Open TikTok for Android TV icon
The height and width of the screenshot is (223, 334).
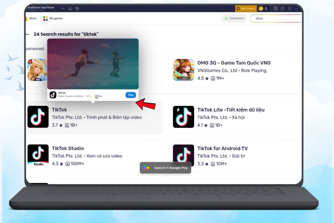pyautogui.click(x=183, y=156)
